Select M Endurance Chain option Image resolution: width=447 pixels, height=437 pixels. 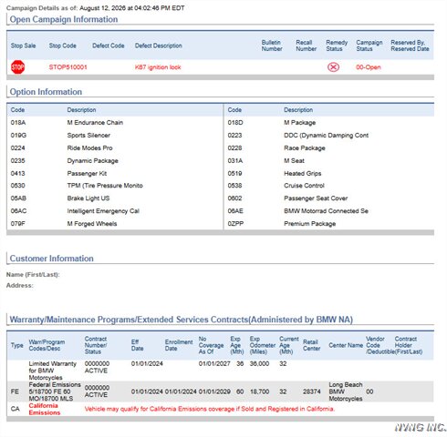(95, 123)
